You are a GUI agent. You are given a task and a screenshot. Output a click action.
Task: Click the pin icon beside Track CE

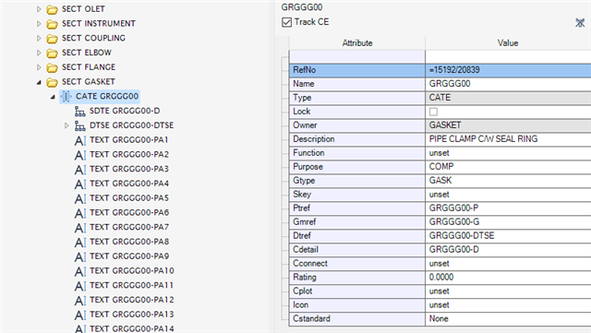coord(580,23)
